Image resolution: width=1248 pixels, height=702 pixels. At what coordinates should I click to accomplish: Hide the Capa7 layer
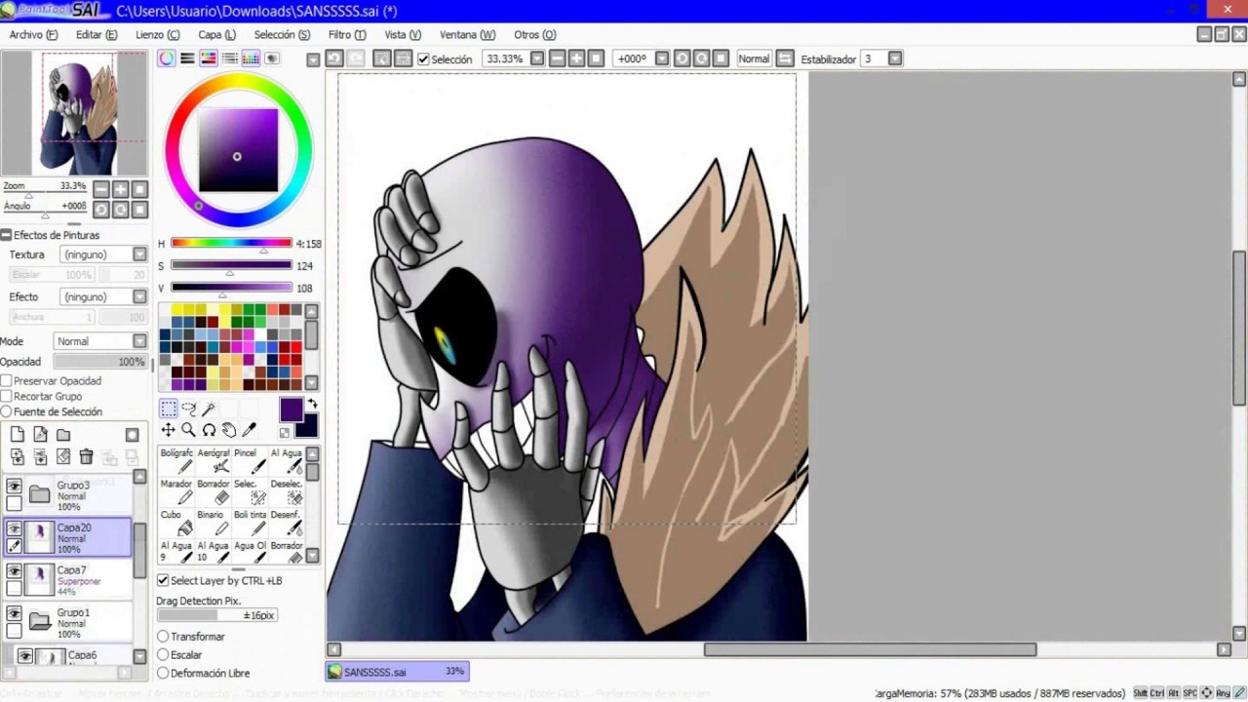pos(14,571)
